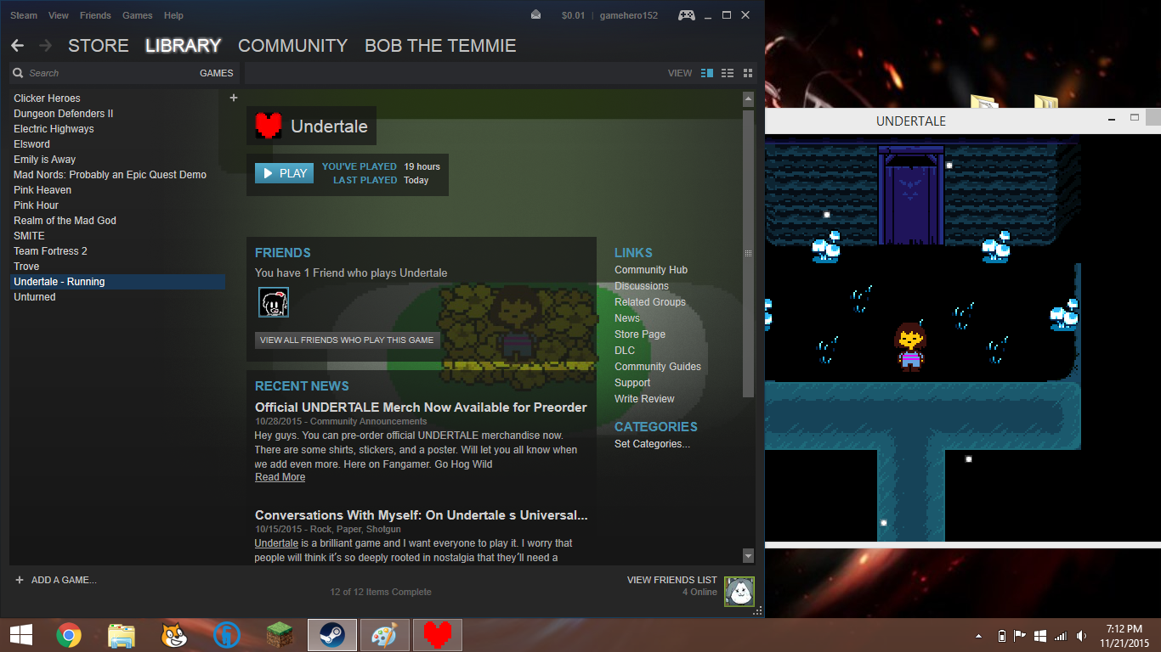Open the Official UNDERTALE Merch news headline

[x=421, y=407]
